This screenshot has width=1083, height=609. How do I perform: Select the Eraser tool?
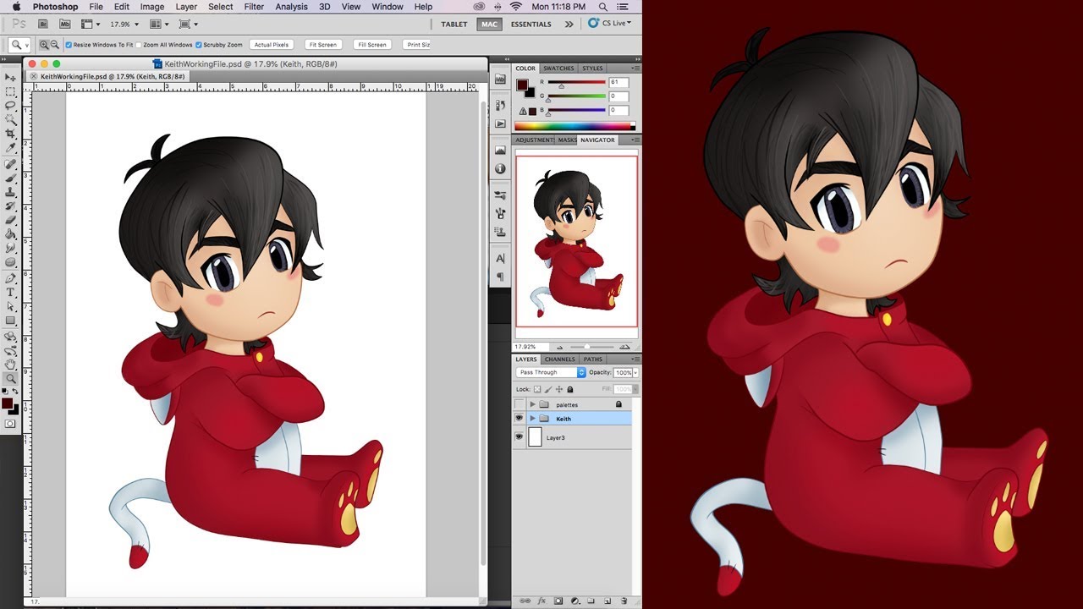11,220
